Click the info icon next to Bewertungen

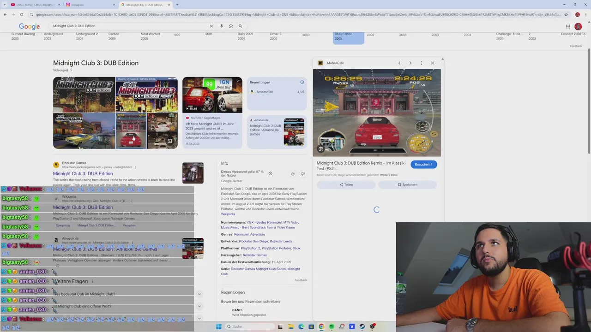[302, 83]
